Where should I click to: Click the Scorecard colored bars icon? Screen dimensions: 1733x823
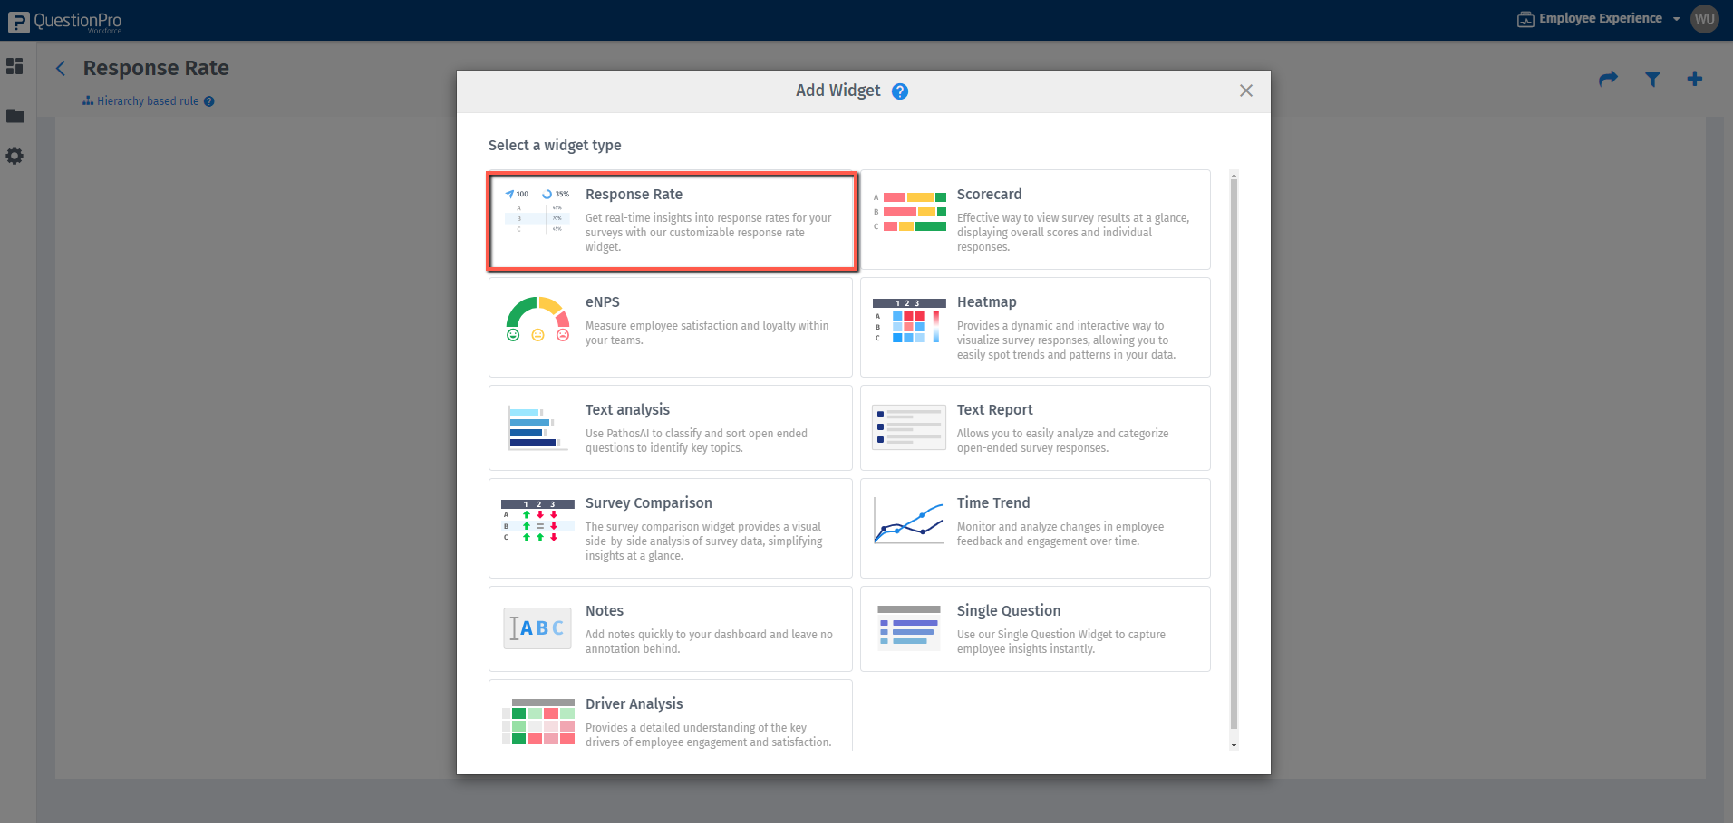tap(910, 212)
